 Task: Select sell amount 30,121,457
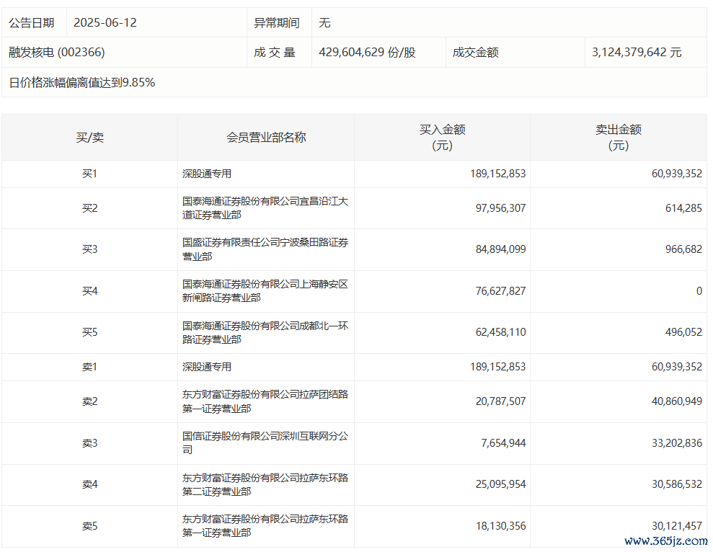(677, 526)
